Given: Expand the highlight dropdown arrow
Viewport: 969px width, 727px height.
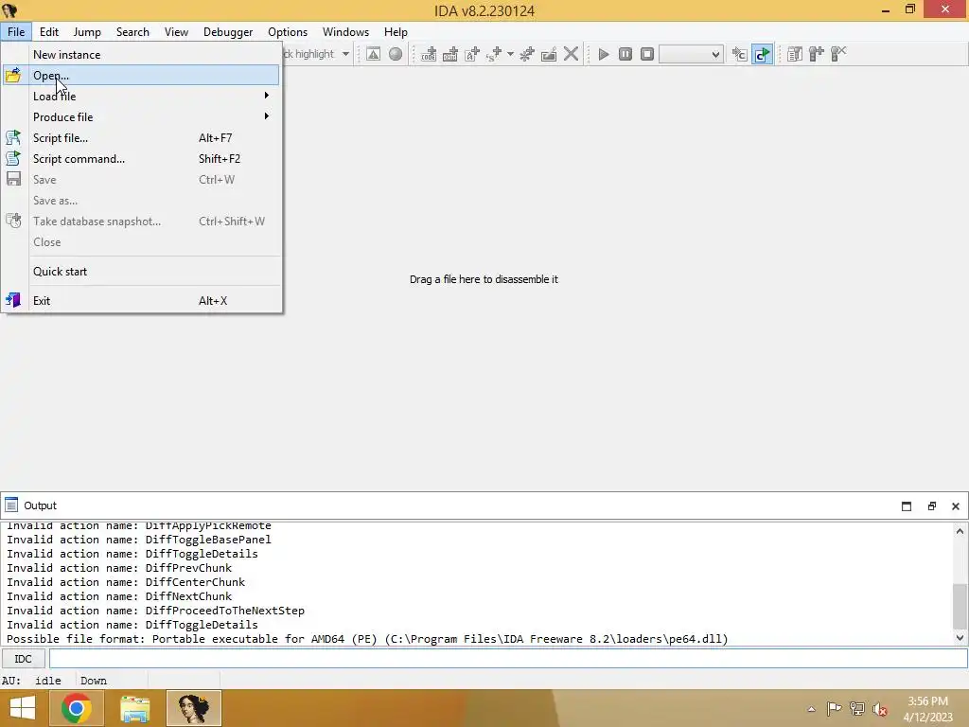Looking at the screenshot, I should (345, 54).
